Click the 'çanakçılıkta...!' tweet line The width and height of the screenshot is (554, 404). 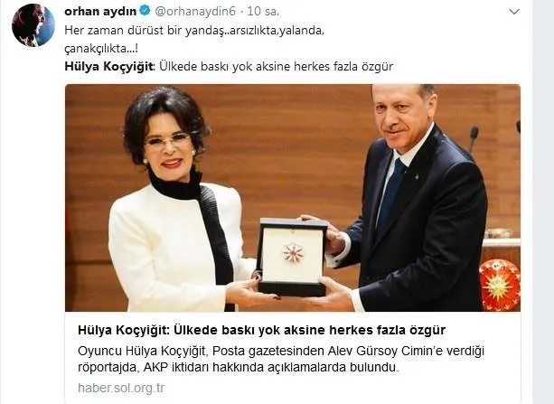click(101, 49)
